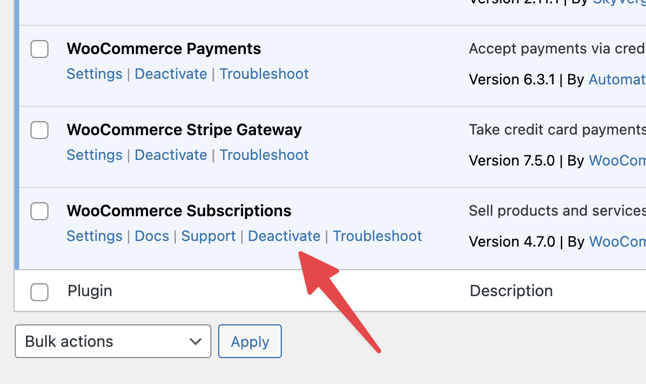Troubleshoot the WooCommerce Stripe Gateway plugin
This screenshot has width=646, height=384.
[x=264, y=155]
